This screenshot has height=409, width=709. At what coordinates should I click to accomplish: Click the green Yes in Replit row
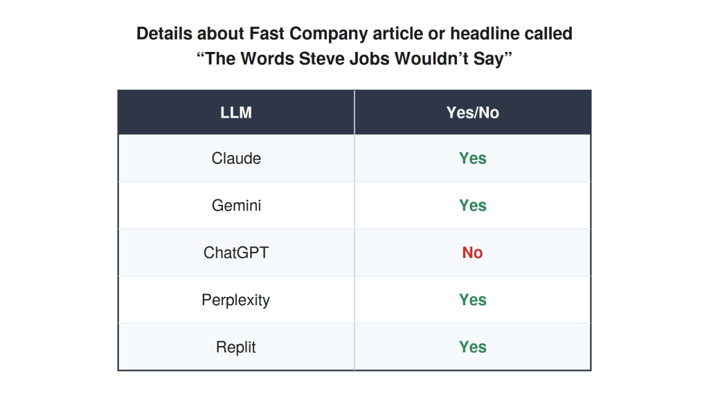pos(472,347)
